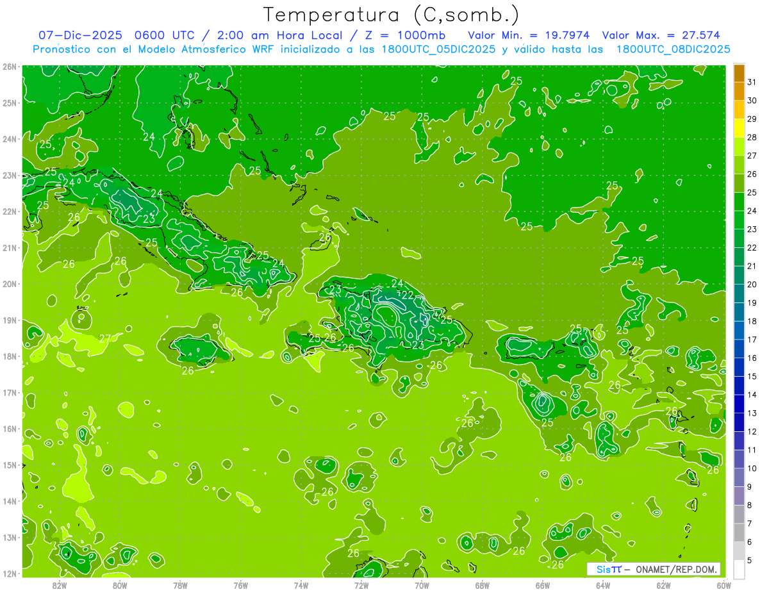Click the longitude label '76W'
Screen dimensions: 769x594
(x=240, y=585)
